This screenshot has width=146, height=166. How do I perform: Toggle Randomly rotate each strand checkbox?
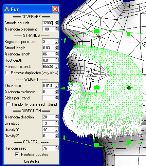[9, 104]
